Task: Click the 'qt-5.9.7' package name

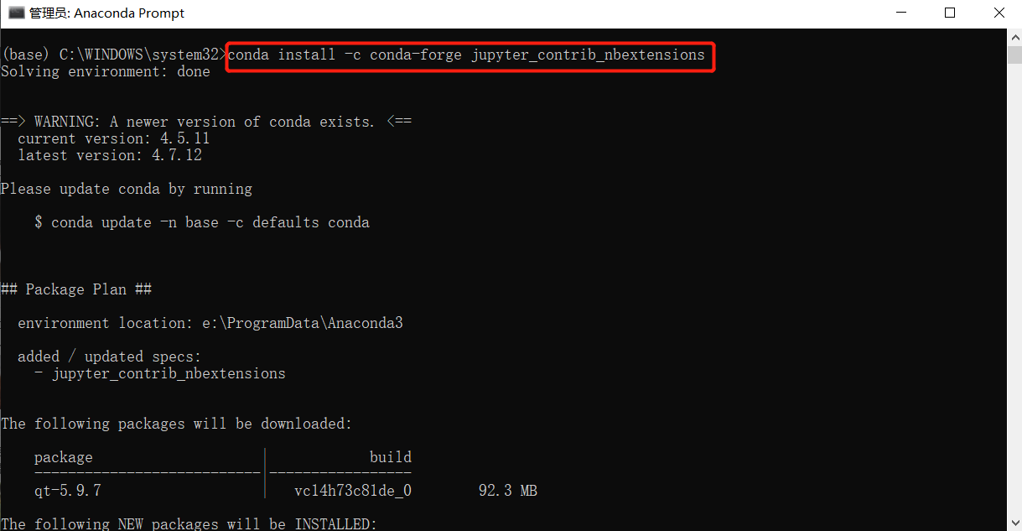Action: 68,491
